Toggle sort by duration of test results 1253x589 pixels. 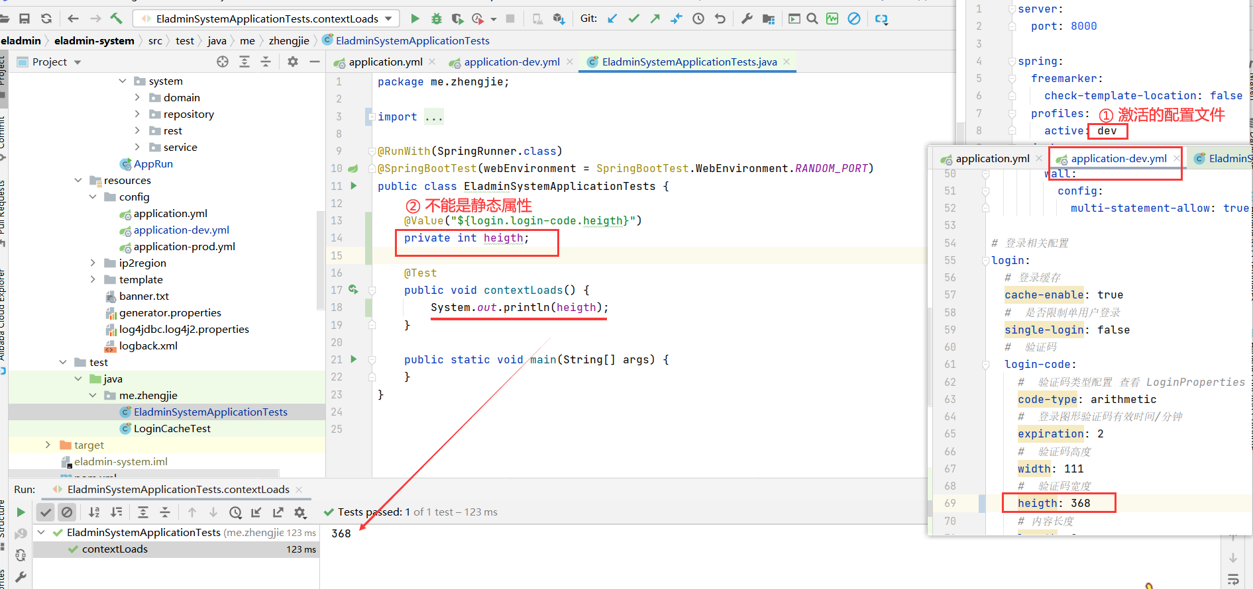pyautogui.click(x=117, y=512)
